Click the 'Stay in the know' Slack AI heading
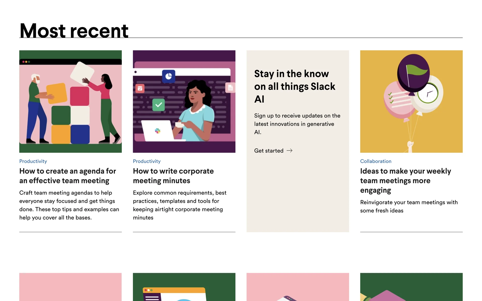The height and width of the screenshot is (301, 482). tap(294, 86)
